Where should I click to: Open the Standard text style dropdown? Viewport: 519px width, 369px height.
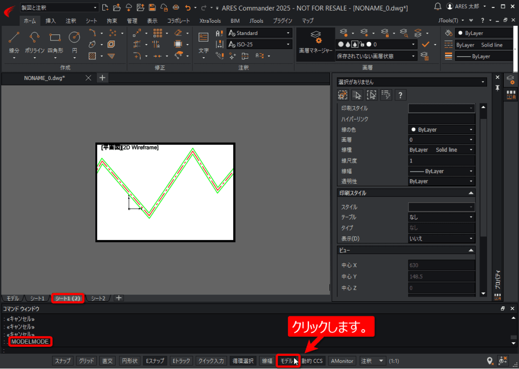point(259,33)
